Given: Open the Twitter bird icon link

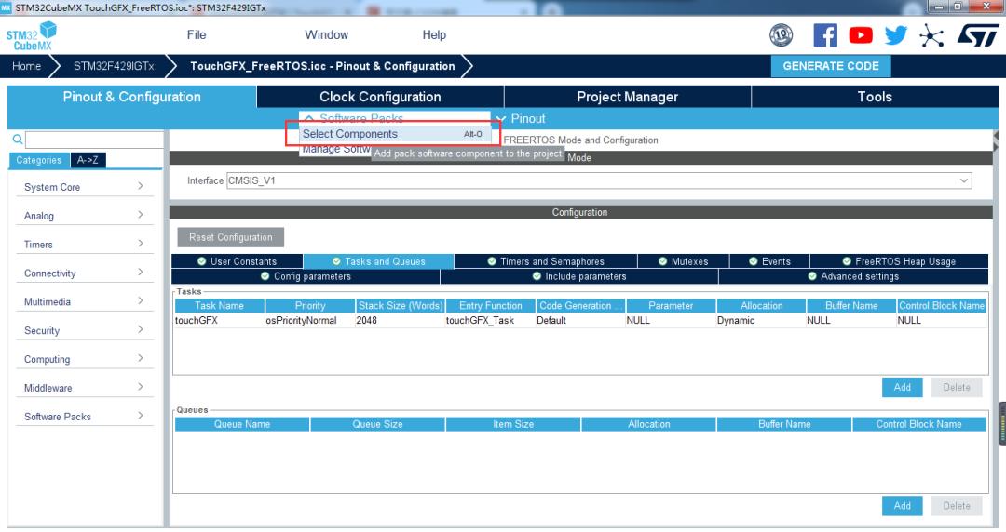Looking at the screenshot, I should [x=896, y=35].
